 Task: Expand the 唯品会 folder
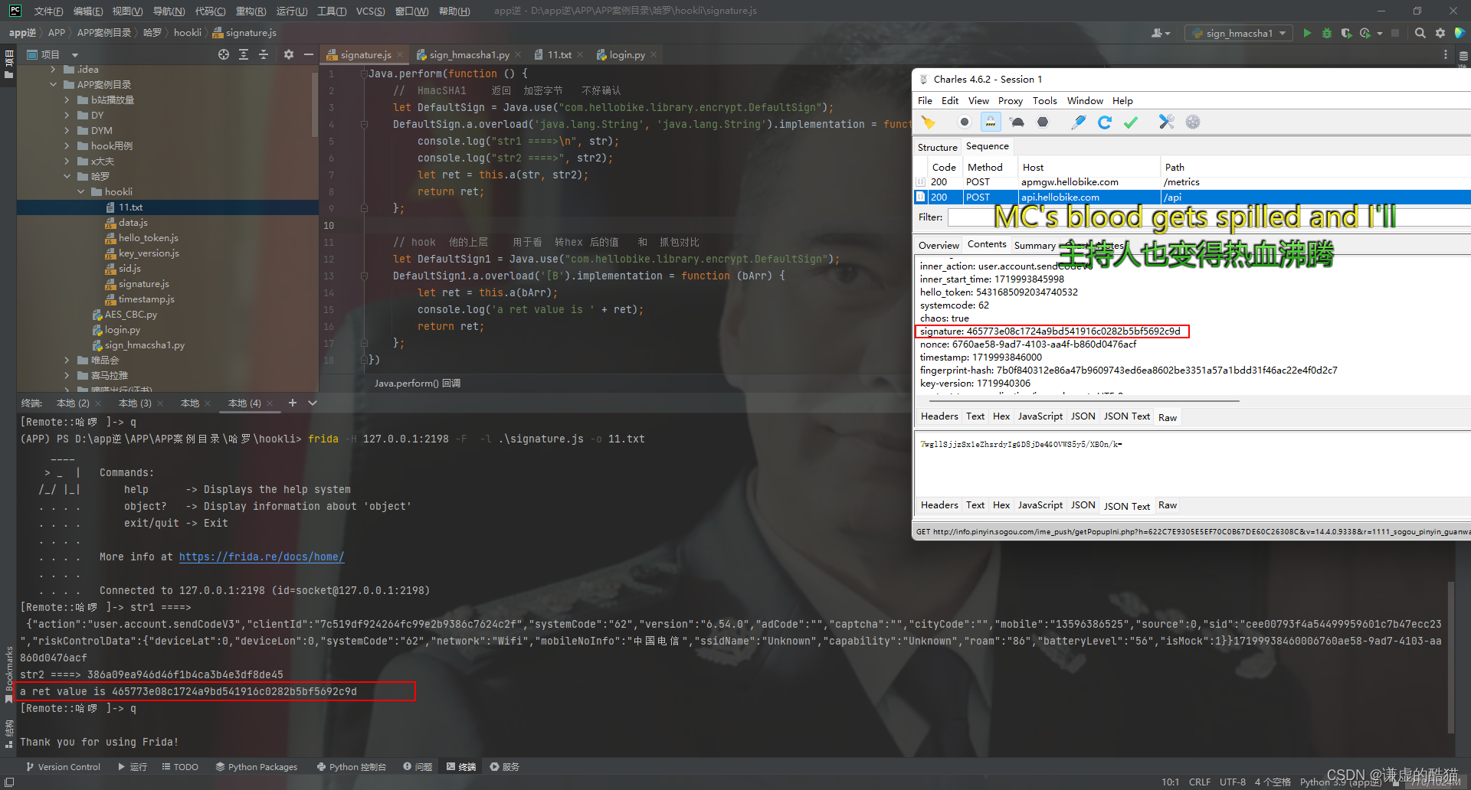tap(67, 361)
